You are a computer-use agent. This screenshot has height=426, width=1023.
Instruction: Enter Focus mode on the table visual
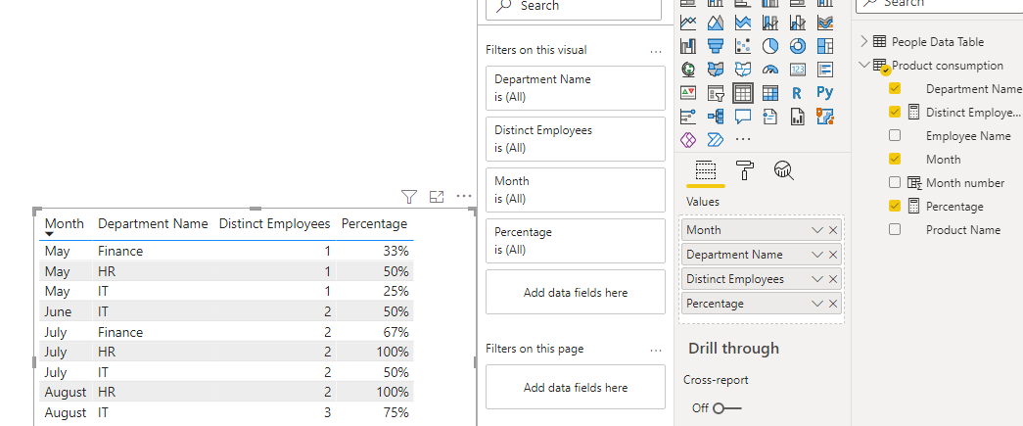[437, 197]
